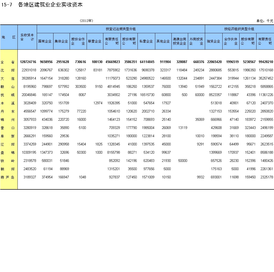The width and height of the screenshot is (274, 272).
Task: Select the '大连' row label
Action: tap(8, 78)
